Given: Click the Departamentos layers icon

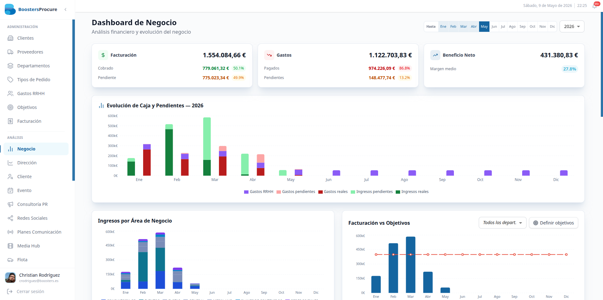Looking at the screenshot, I should tap(10, 66).
